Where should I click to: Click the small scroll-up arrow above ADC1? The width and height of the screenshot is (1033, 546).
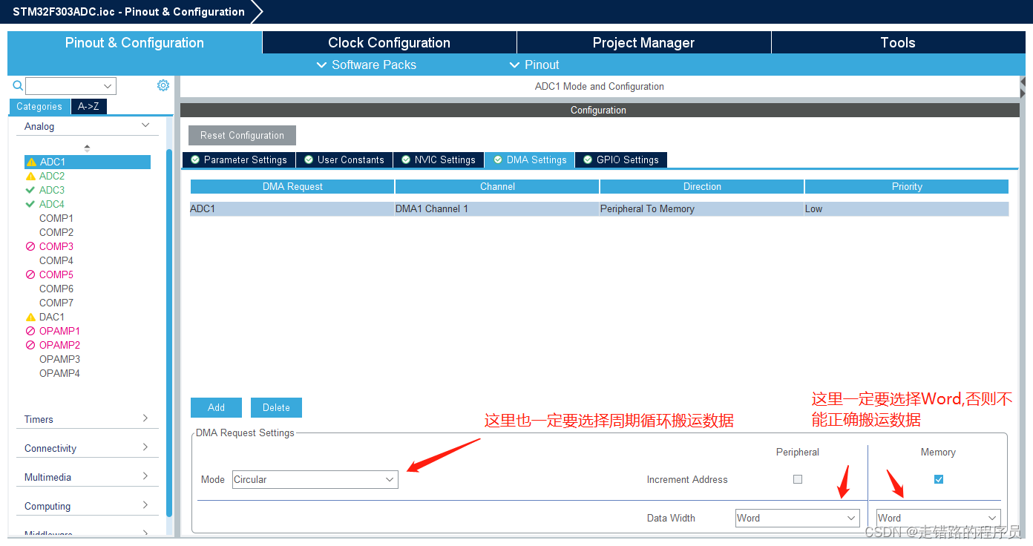87,147
